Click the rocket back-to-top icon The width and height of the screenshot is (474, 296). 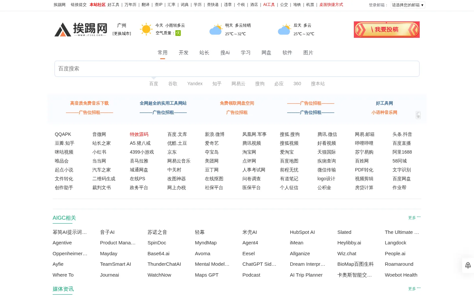[x=468, y=265]
